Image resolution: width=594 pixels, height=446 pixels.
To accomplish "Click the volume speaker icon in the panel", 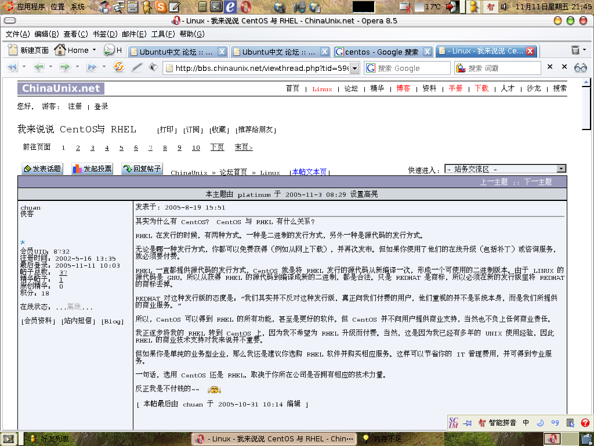I will click(504, 6).
